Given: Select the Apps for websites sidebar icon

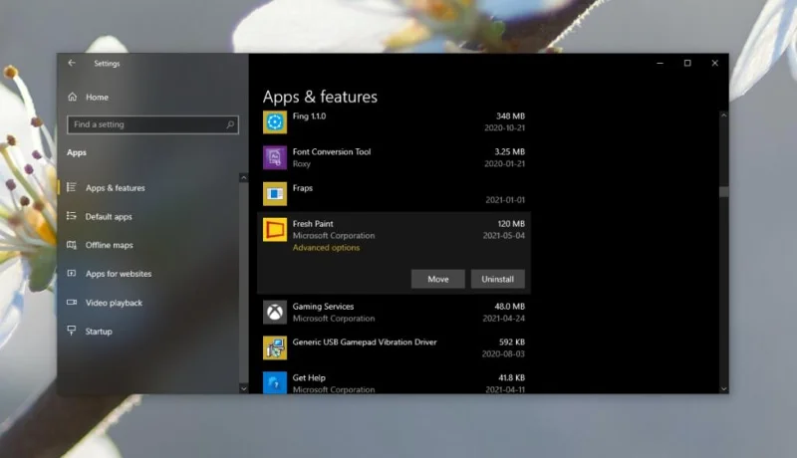Looking at the screenshot, I should pos(72,273).
